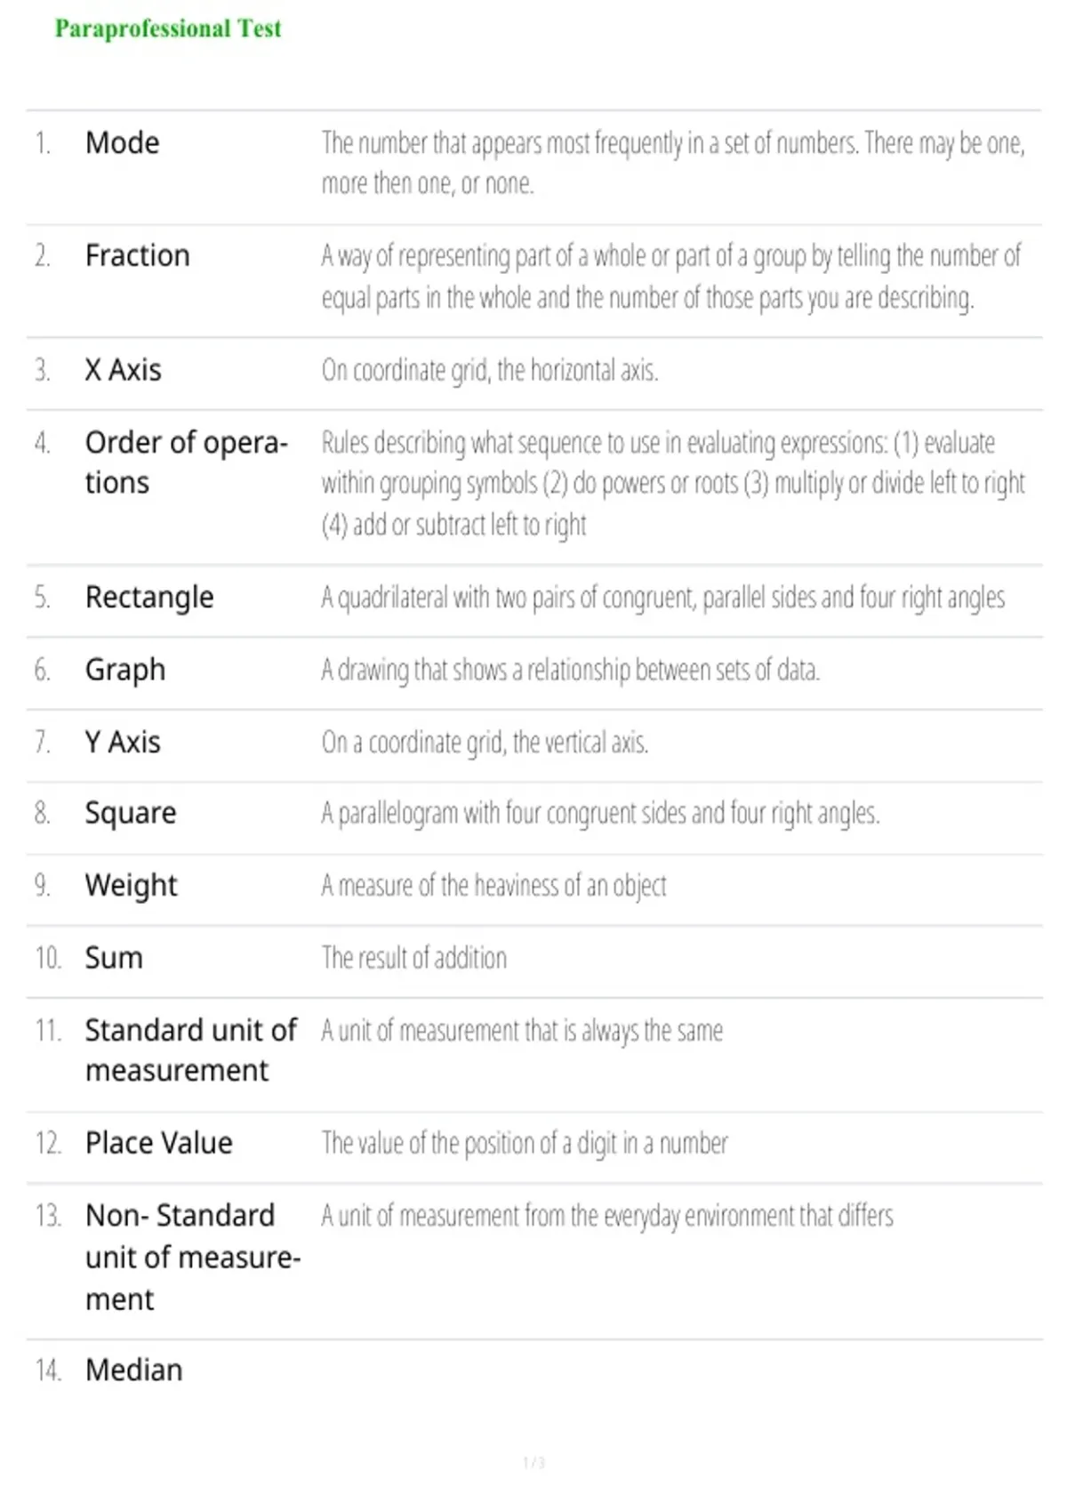Select the term Fraction

coord(138,255)
